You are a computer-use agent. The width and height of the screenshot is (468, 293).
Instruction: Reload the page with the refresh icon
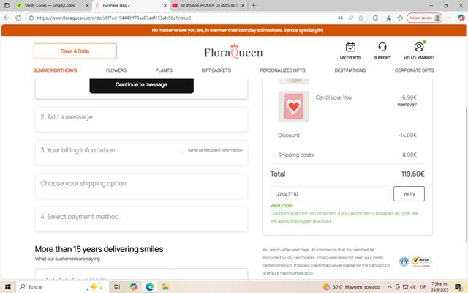[18, 18]
